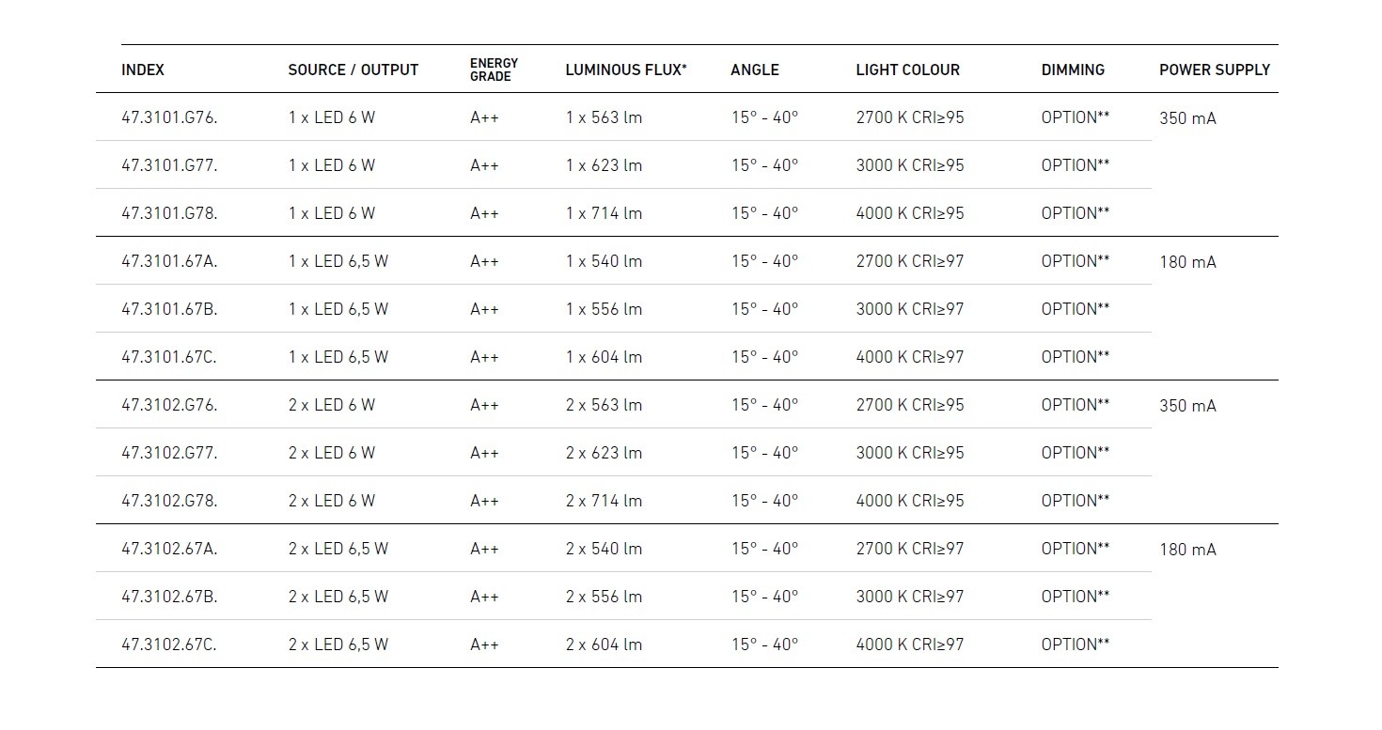The image size is (1382, 730).
Task: Click the LIGHT COLOUR column header
Action: click(x=907, y=70)
